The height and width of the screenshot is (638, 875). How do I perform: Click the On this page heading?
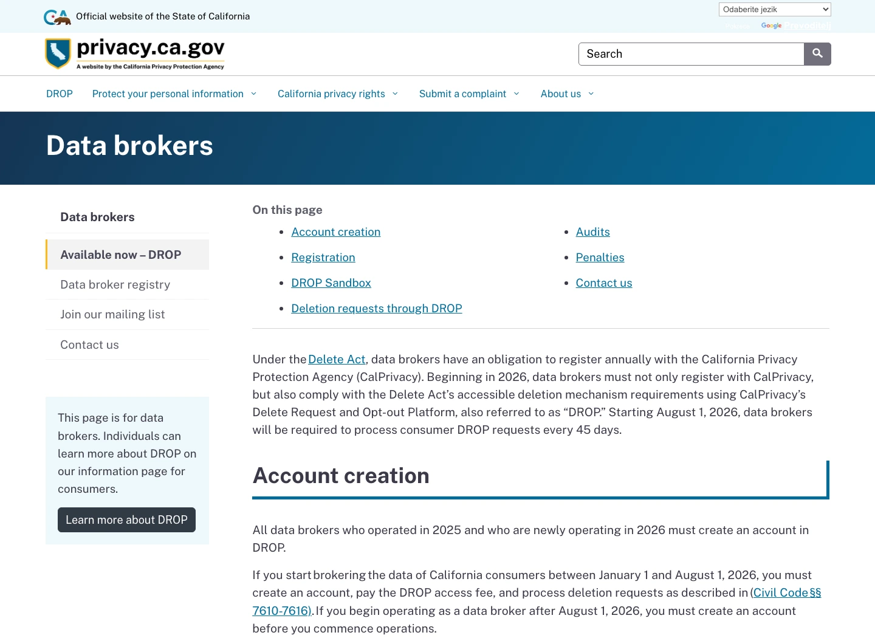[x=287, y=210]
